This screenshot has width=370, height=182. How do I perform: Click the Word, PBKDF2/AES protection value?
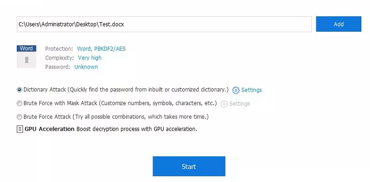(x=101, y=49)
